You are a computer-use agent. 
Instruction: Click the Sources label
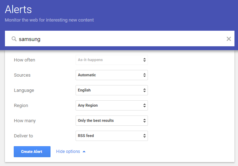click(22, 75)
